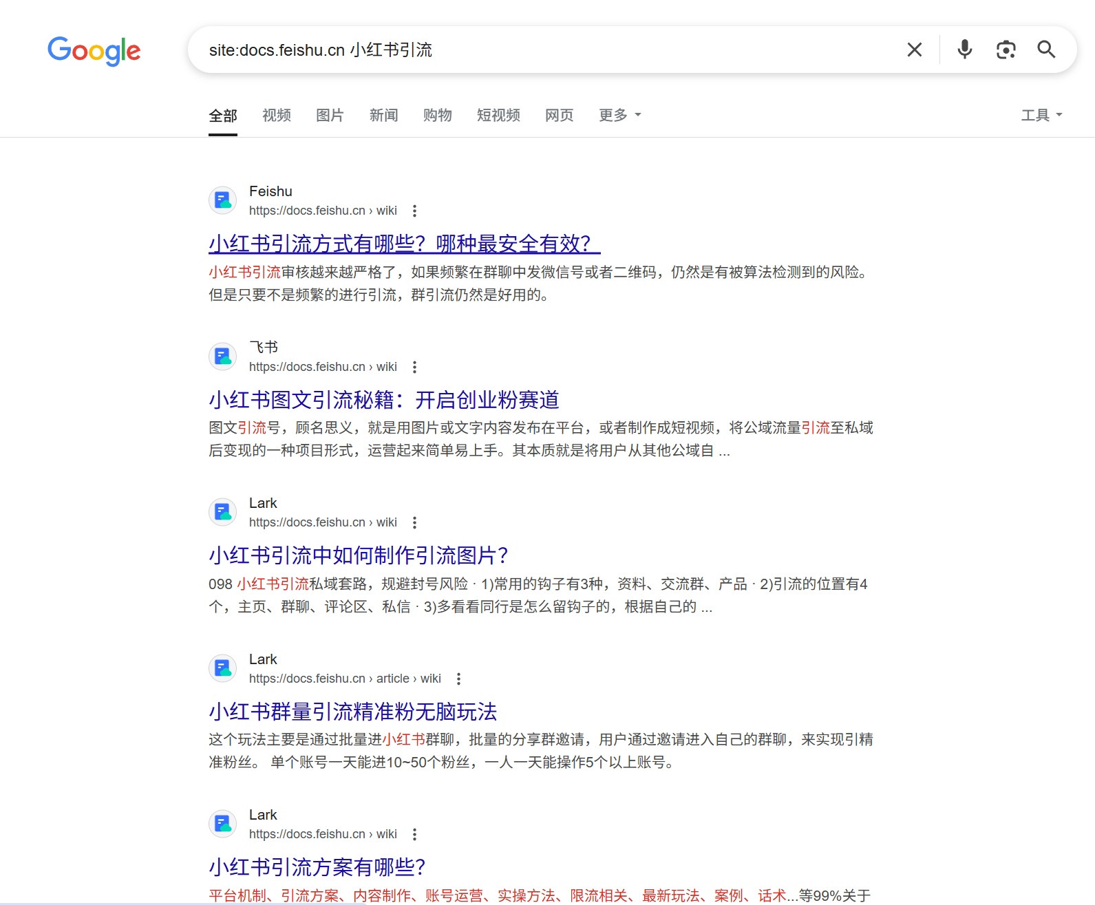Click the first result's docs.feishu.cn › wiki URL
The image size is (1095, 905).
tap(323, 211)
